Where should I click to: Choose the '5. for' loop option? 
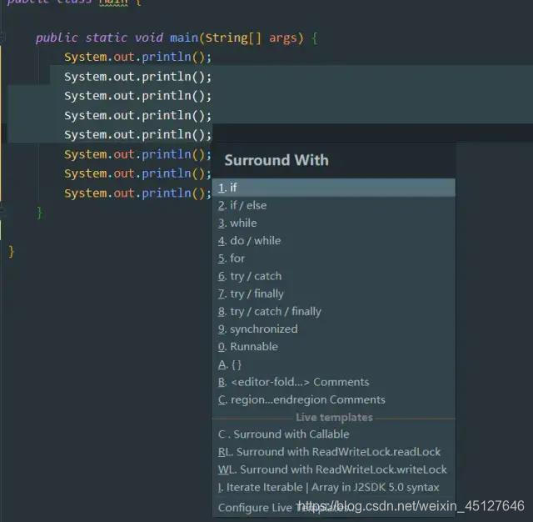coord(333,258)
